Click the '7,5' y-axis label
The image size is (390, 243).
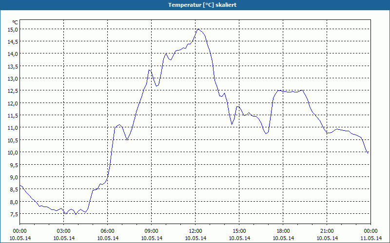tap(14, 214)
